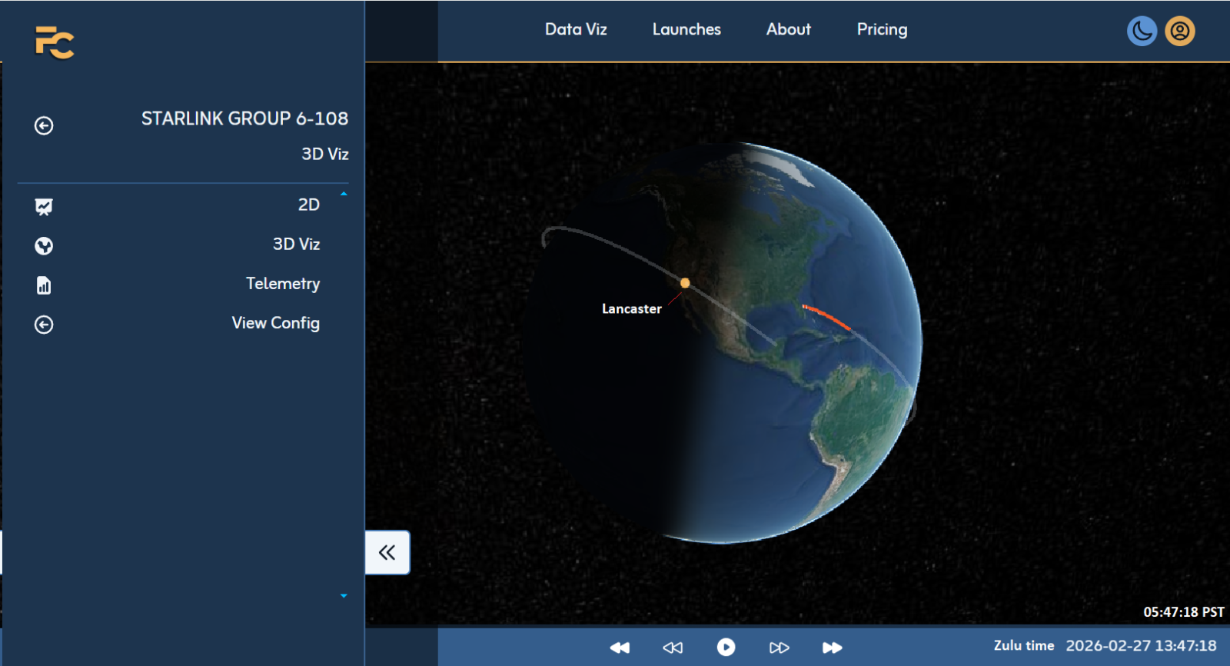The width and height of the screenshot is (1230, 666).
Task: Click the globe icon for 3D Viz
Action: [44, 246]
